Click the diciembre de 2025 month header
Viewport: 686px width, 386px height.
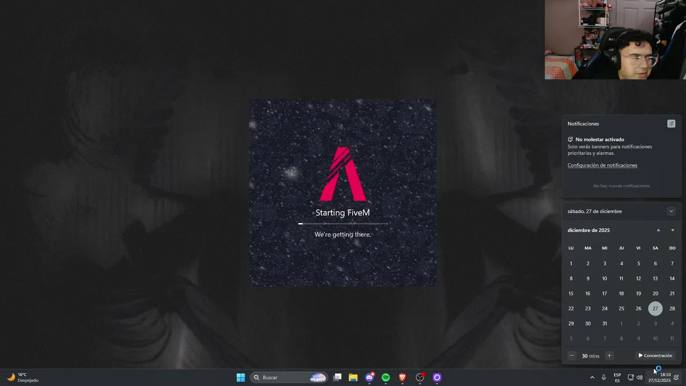pos(588,230)
